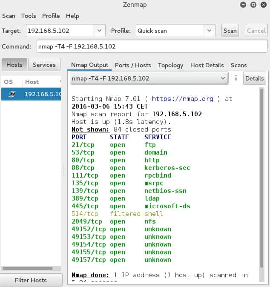
Task: Start the scan with the Scan button
Action: pyautogui.click(x=230, y=31)
